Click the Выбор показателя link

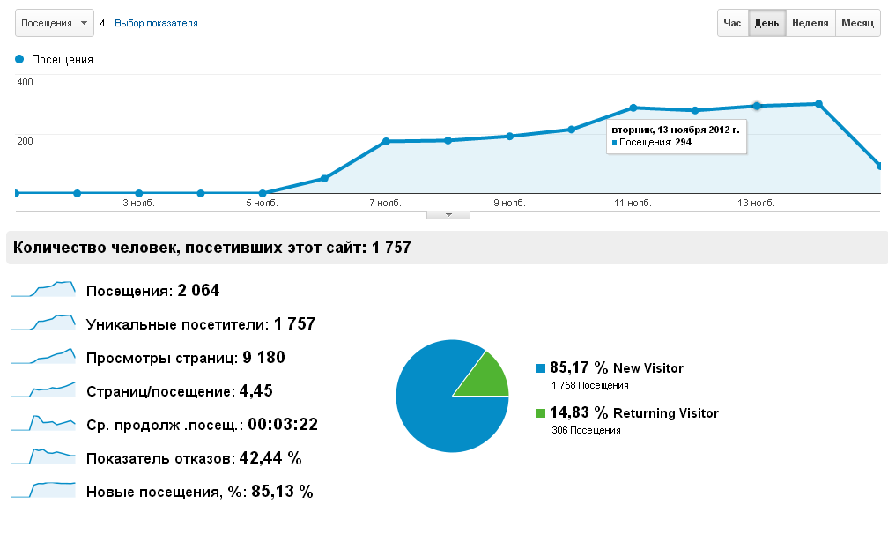coord(156,23)
